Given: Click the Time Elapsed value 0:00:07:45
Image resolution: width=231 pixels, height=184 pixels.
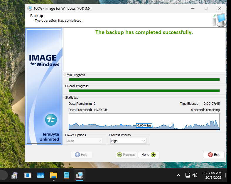Looking at the screenshot, I should point(212,104).
